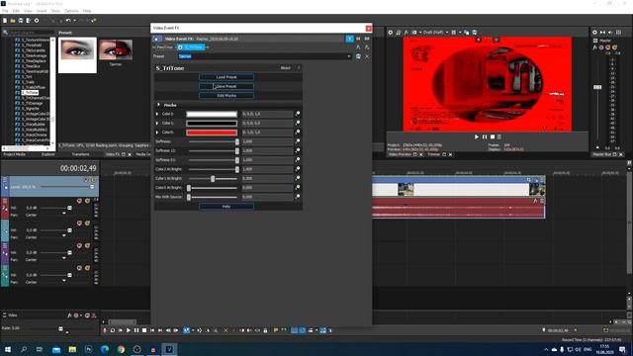Click the Master volume fader handle
Viewport: 633px width, 356px height.
click(597, 87)
